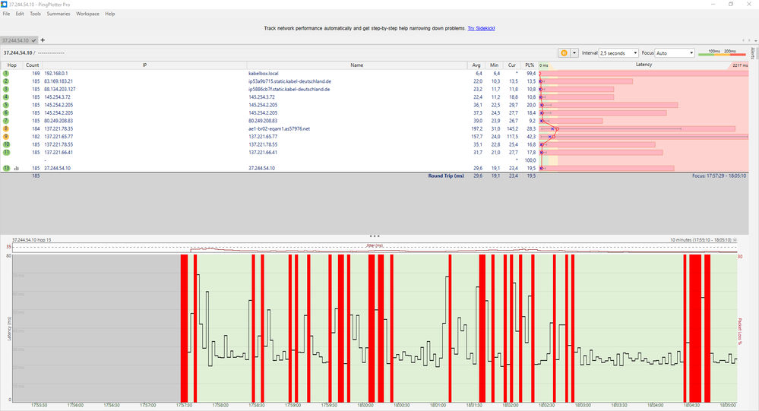This screenshot has width=759, height=411.
Task: Click hop 8 orange status icon
Action: 6,129
